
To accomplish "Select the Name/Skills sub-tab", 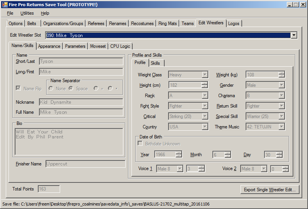I will click(22, 46).
